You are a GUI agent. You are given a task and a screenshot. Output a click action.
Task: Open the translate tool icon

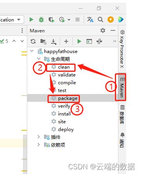click(x=90, y=20)
